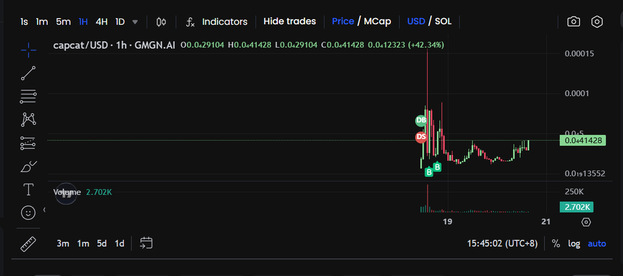The image size is (623, 276).
Task: Select the trend line drawing tool
Action: tap(29, 73)
